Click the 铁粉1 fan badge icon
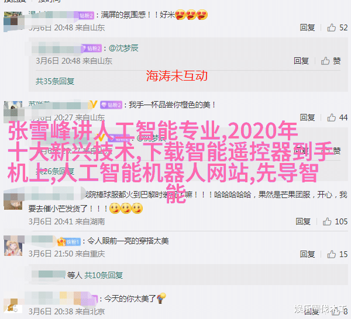 [x=69, y=242]
